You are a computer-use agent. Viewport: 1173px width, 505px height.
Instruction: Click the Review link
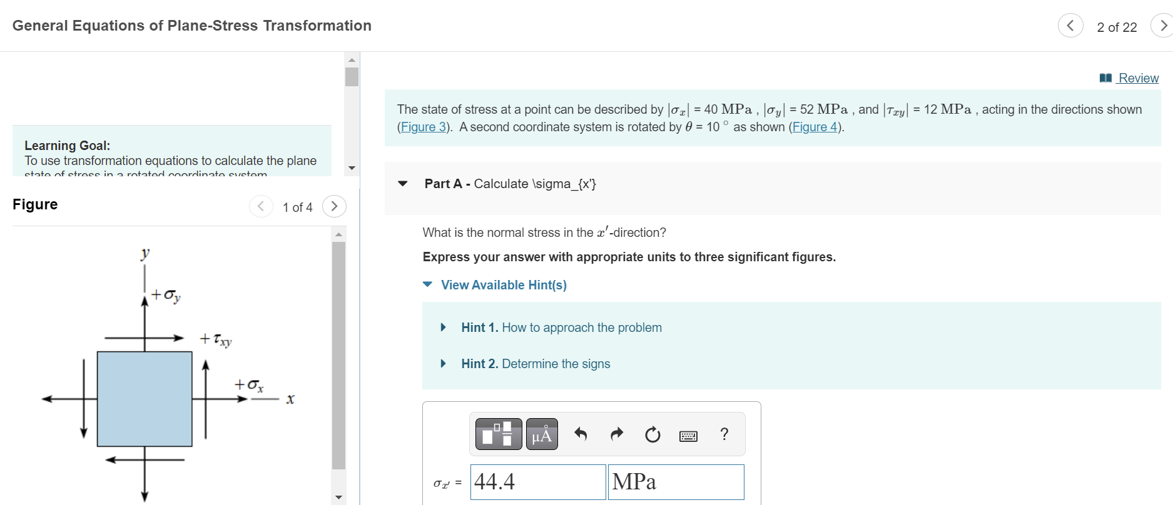click(1137, 77)
